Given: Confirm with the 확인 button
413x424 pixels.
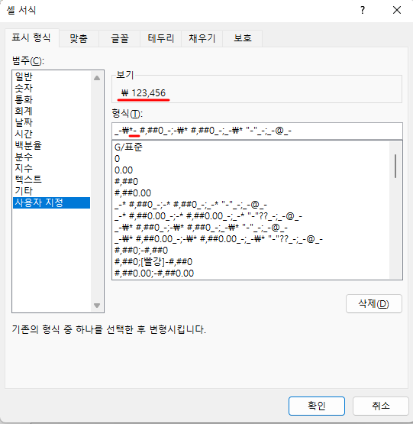Looking at the screenshot, I should 317,406.
